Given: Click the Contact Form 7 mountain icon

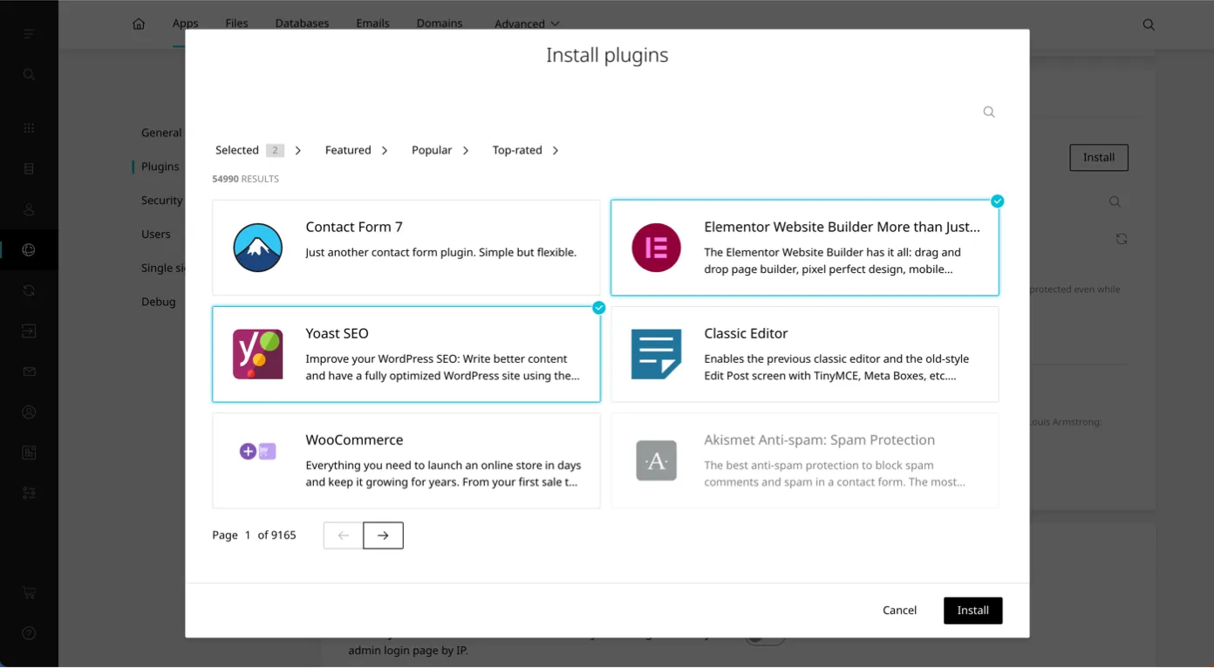Looking at the screenshot, I should click(257, 248).
